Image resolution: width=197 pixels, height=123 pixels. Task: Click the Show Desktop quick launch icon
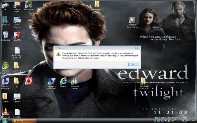[x=155, y=121]
